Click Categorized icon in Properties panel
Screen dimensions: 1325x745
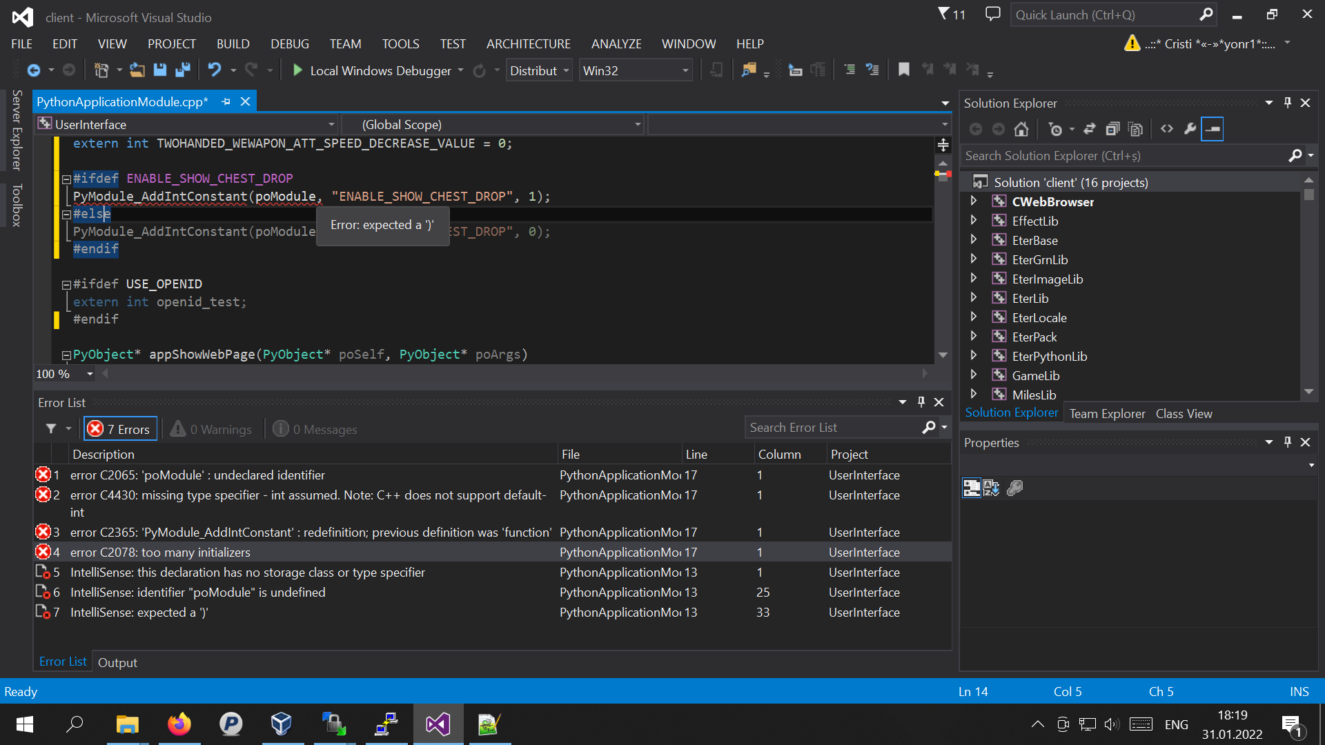click(x=972, y=488)
